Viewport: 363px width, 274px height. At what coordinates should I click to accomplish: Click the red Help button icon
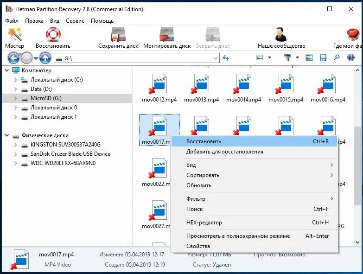[x=353, y=35]
